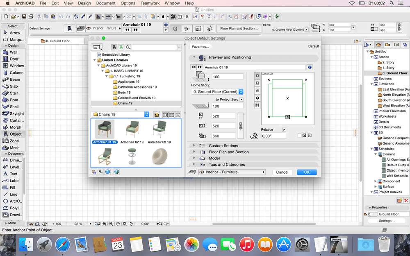
Task: Open the Document menu
Action: [106, 3]
